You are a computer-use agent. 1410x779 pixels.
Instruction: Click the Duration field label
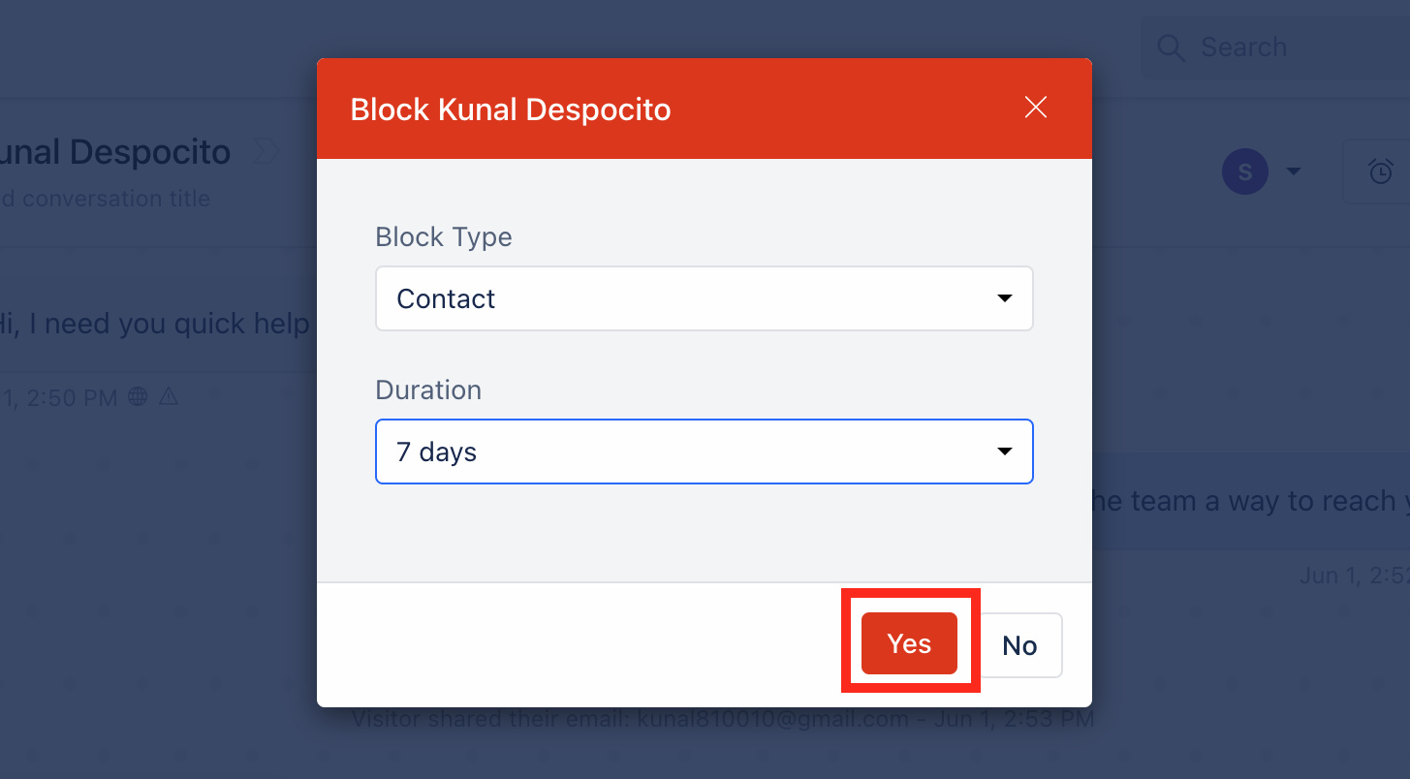point(428,390)
